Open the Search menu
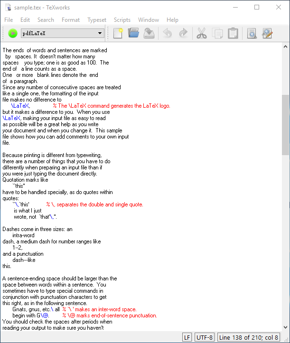 point(46,20)
